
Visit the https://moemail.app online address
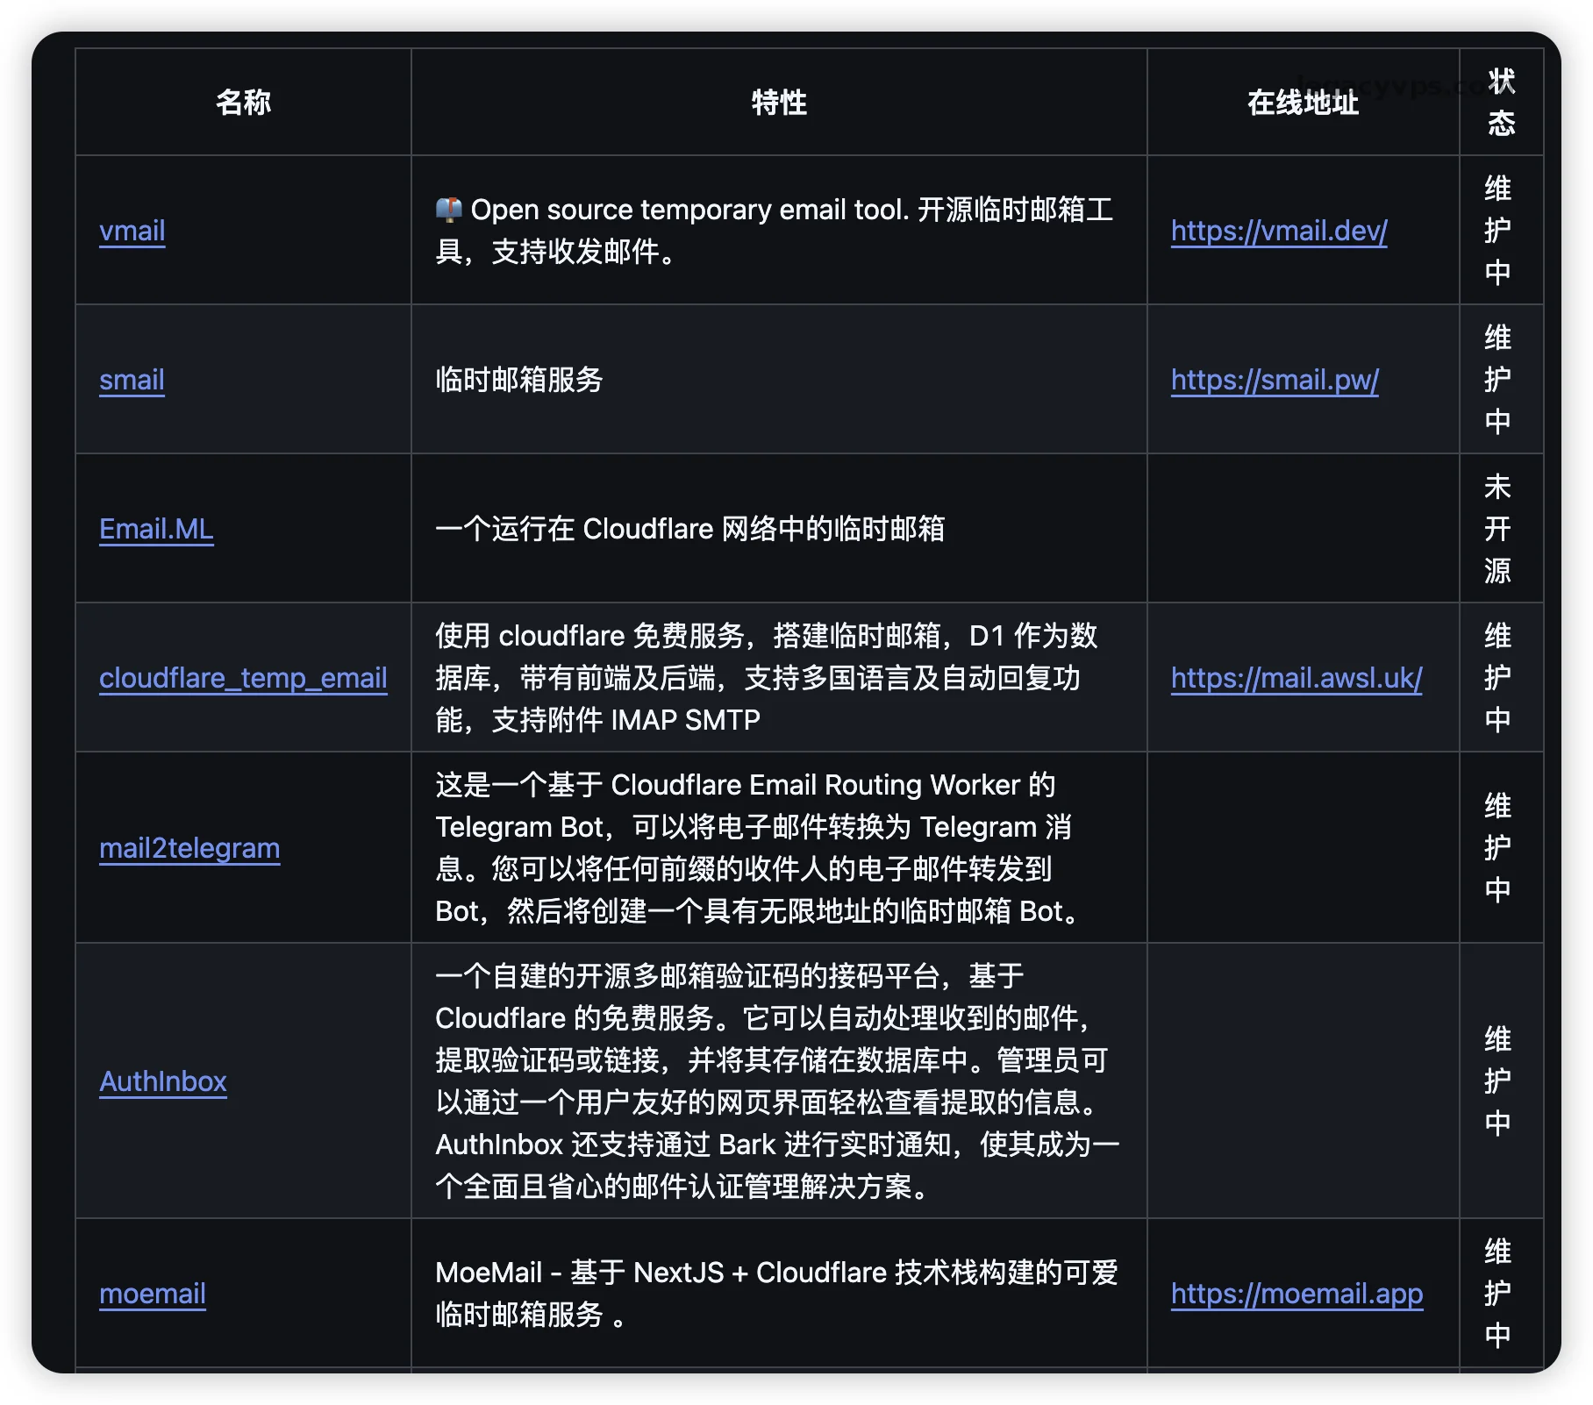click(x=1297, y=1294)
